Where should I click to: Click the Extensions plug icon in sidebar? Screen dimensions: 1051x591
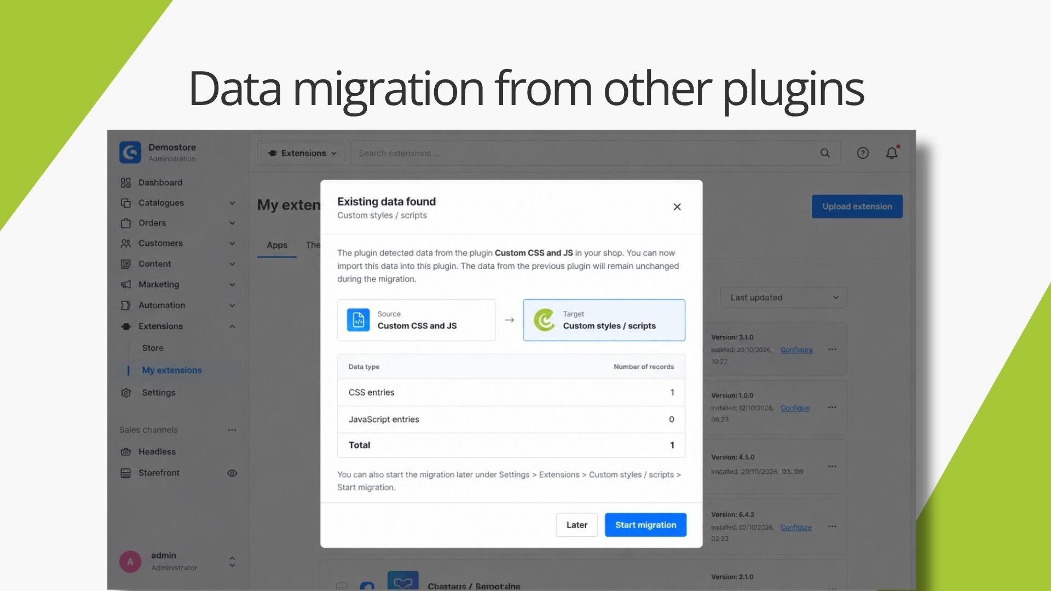[x=126, y=326]
